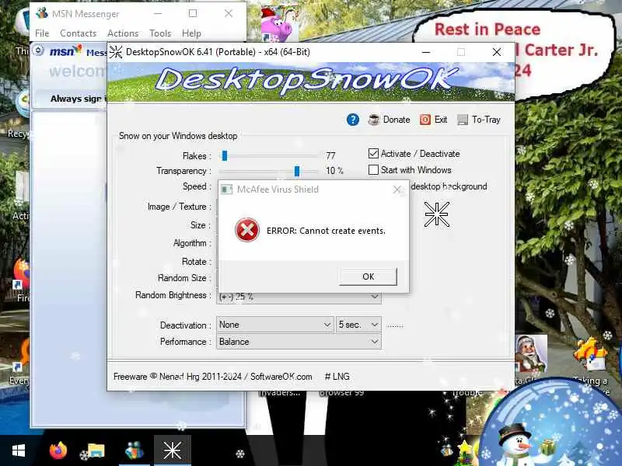
Task: Open the Random Brightness dropdown
Action: 299,297
